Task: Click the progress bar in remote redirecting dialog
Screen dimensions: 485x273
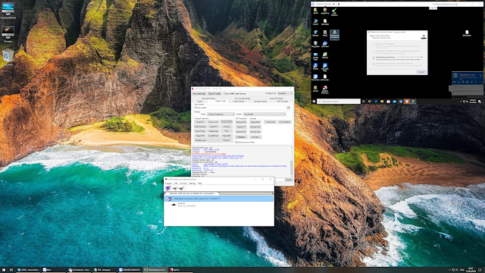Action: pyautogui.click(x=408, y=58)
